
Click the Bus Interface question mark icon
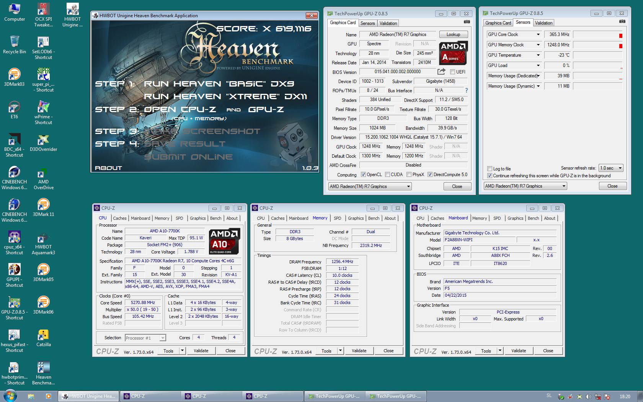467,90
